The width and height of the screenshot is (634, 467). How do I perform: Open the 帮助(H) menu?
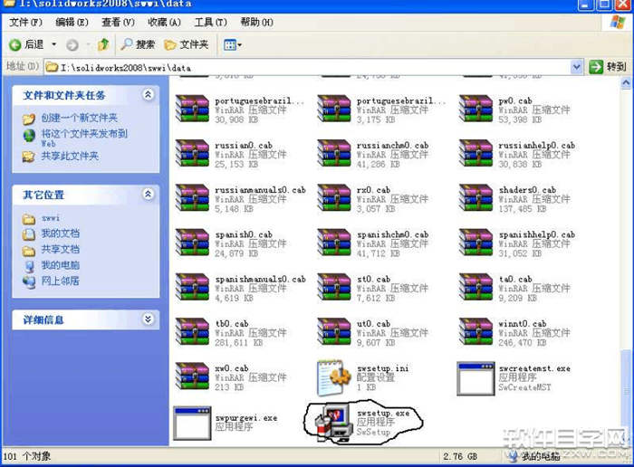point(256,22)
